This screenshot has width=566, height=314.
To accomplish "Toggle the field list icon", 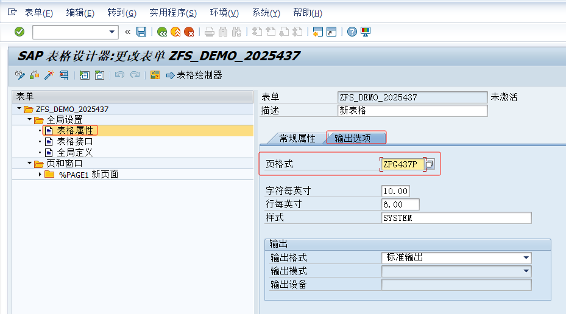I will pos(155,75).
